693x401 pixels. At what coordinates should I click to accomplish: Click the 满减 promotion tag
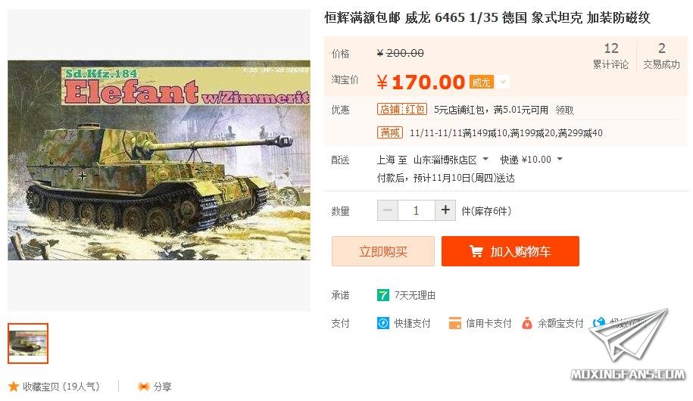[x=390, y=132]
